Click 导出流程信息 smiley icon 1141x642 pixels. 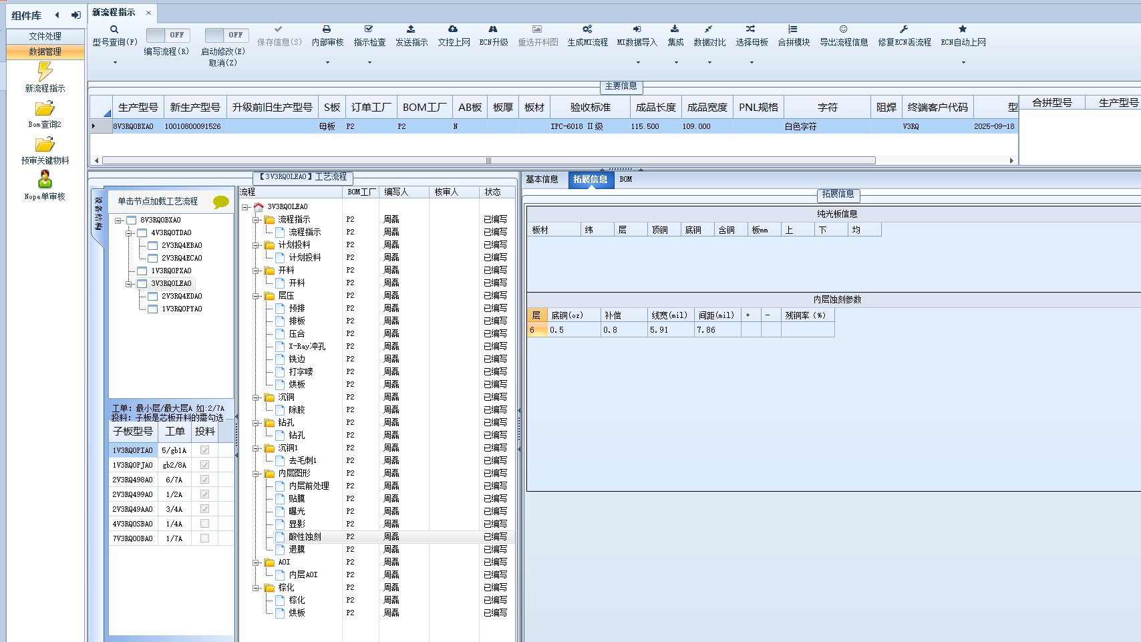[x=844, y=29]
